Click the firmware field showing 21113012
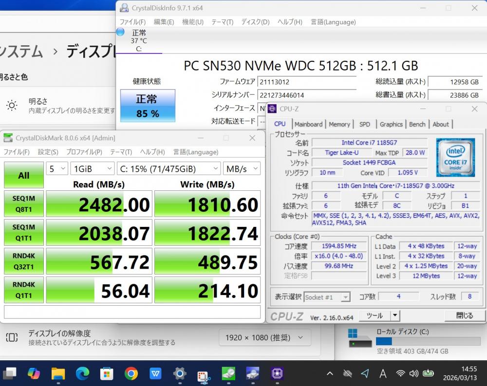 (x=306, y=82)
